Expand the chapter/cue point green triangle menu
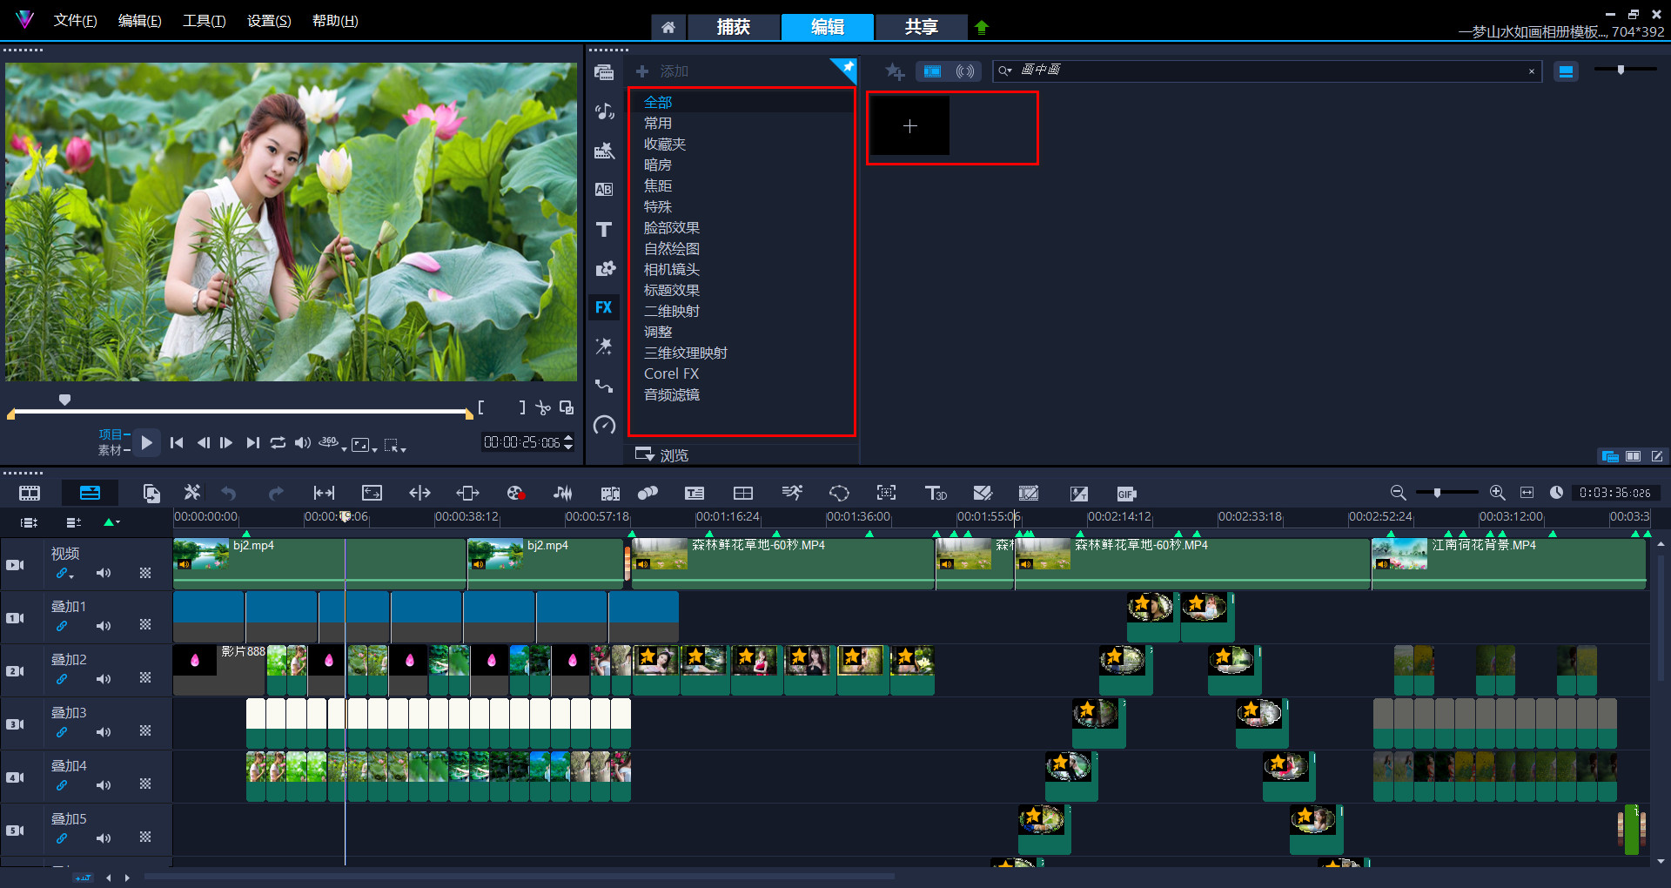Image resolution: width=1671 pixels, height=888 pixels. 111,522
